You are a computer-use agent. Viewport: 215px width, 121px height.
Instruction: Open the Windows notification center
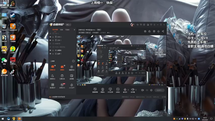pyautogui.click(x=211, y=119)
